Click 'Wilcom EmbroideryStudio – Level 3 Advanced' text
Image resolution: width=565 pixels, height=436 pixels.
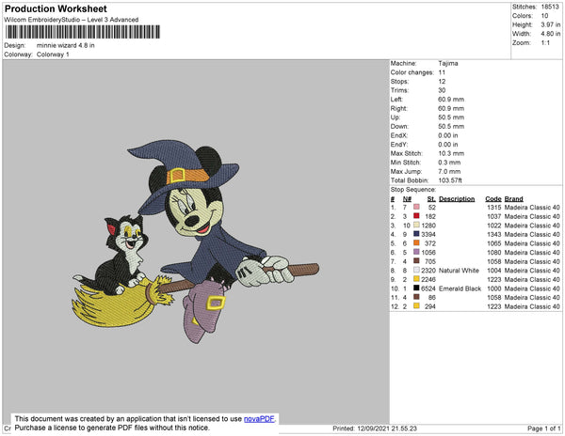(x=72, y=20)
